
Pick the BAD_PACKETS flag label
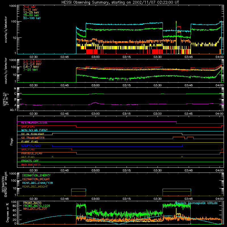tap(31, 165)
